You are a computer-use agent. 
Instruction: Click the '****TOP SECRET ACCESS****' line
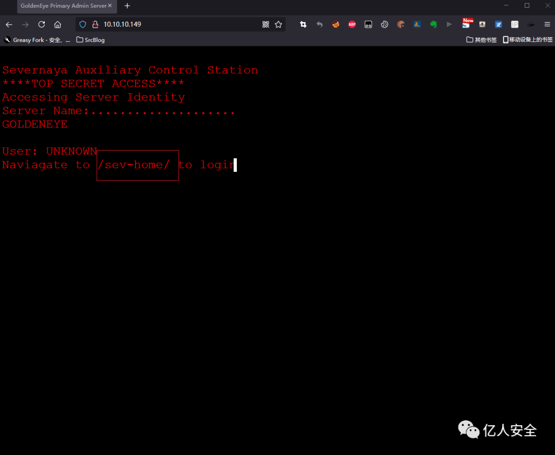click(x=94, y=84)
